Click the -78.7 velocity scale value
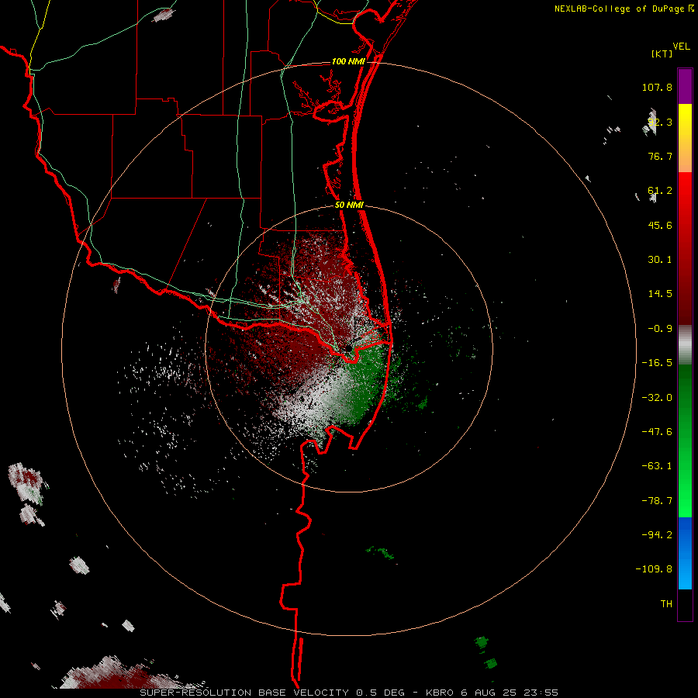 657,501
